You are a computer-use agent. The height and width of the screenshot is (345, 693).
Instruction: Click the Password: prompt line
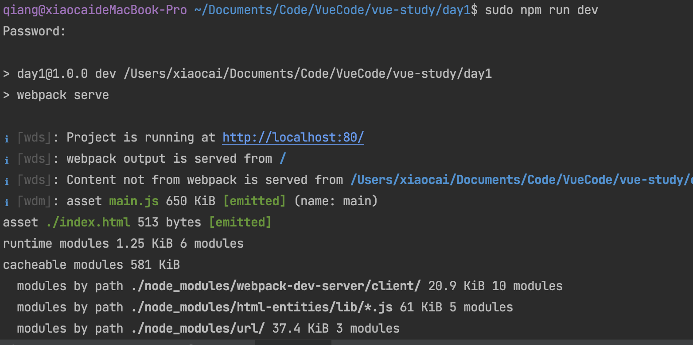35,31
